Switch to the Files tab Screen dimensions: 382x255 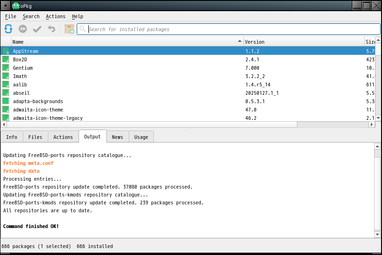point(35,137)
